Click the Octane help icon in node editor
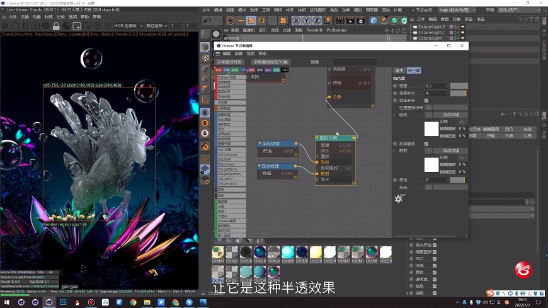 [398, 199]
